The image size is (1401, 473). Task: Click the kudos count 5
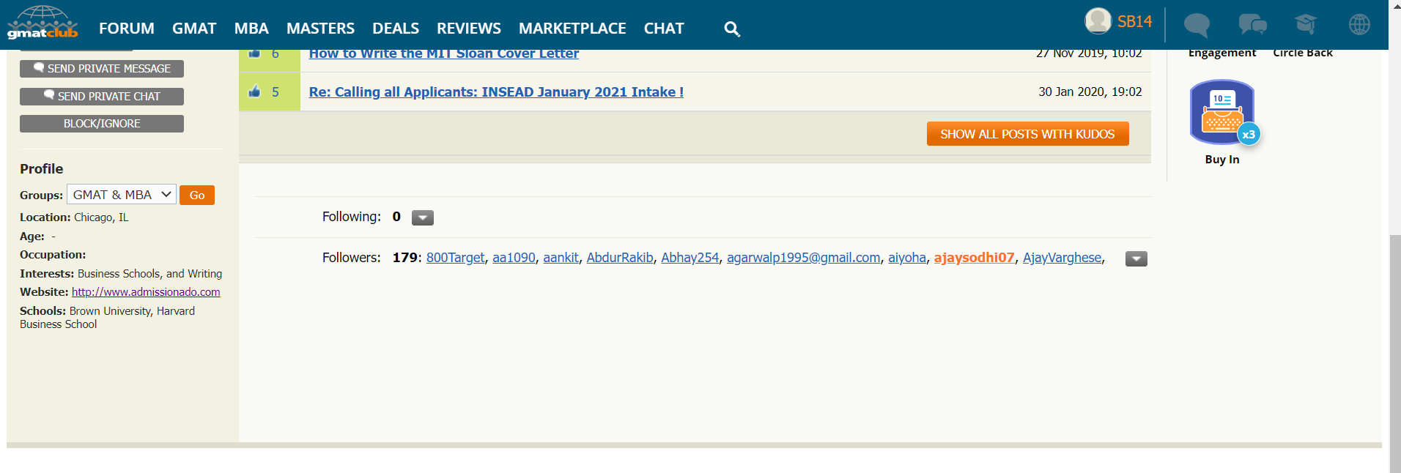coord(276,92)
